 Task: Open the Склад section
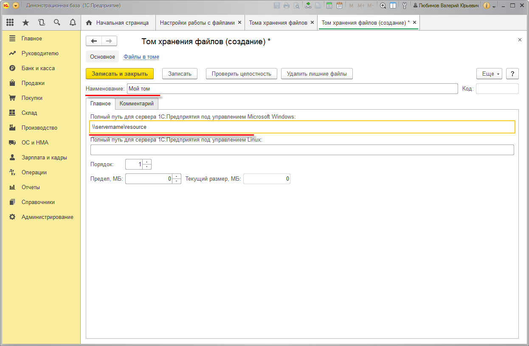(x=40, y=113)
